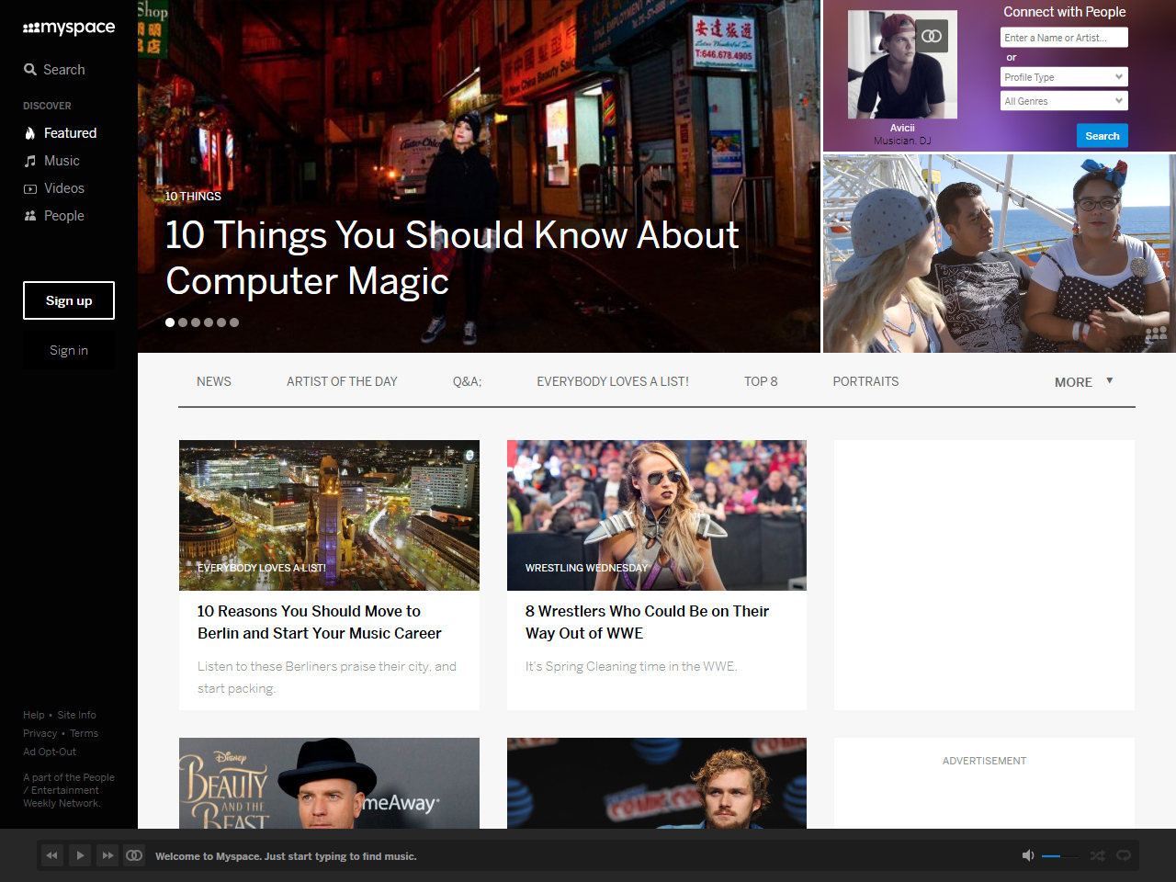Open Search in the sidebar
The height and width of the screenshot is (882, 1176).
tap(54, 70)
